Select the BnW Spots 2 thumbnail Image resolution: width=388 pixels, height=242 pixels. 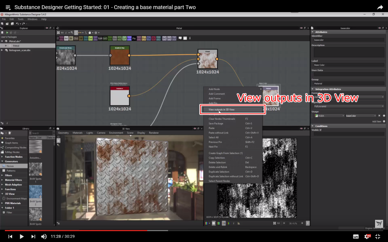[36, 192]
